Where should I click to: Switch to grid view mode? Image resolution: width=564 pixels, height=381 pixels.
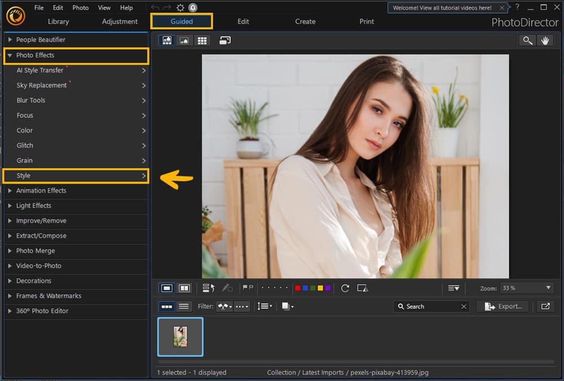click(x=202, y=40)
